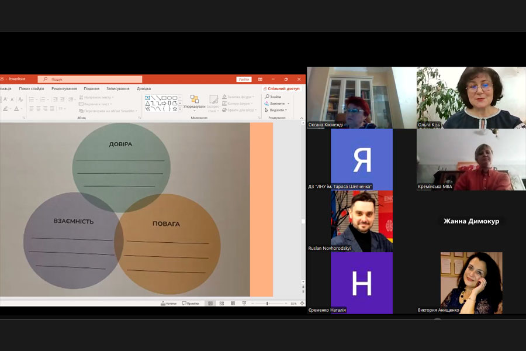
Task: Click the font color A icon
Action: [x=16, y=108]
